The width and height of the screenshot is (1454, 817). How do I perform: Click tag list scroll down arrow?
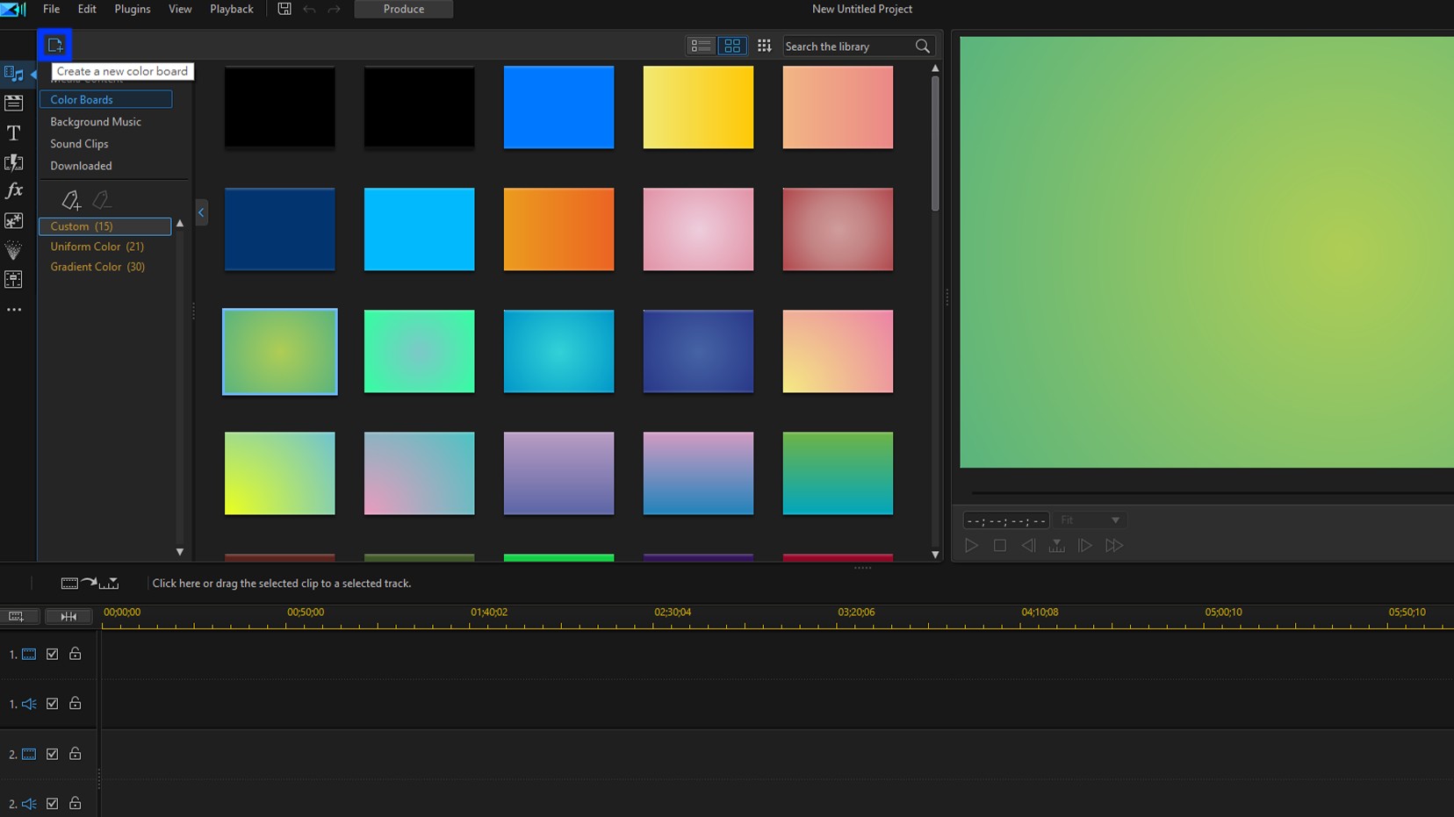(x=180, y=552)
